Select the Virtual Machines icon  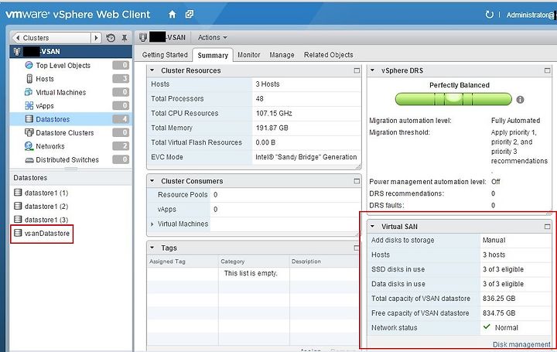(x=29, y=92)
